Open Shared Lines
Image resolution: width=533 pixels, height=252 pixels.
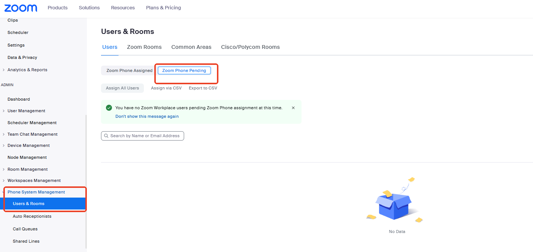[26, 241]
